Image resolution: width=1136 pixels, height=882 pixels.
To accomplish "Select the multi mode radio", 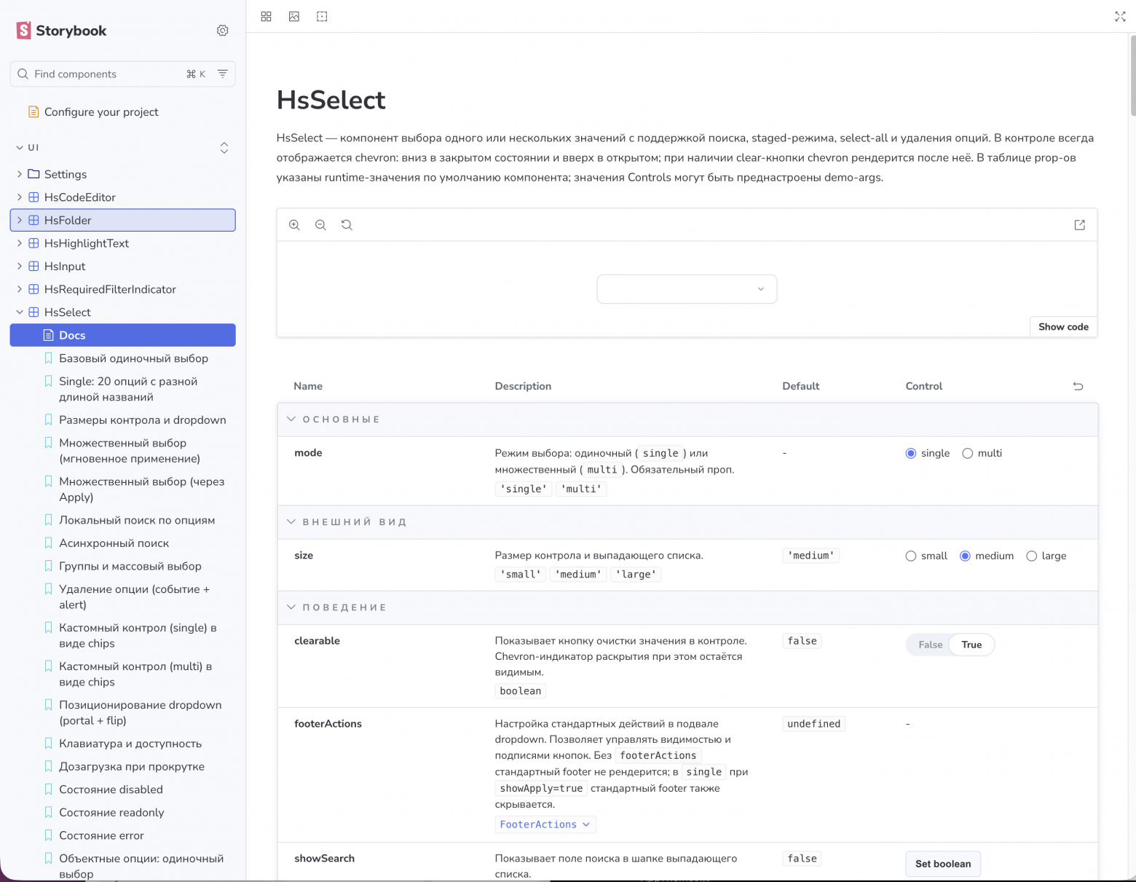I will coord(968,454).
